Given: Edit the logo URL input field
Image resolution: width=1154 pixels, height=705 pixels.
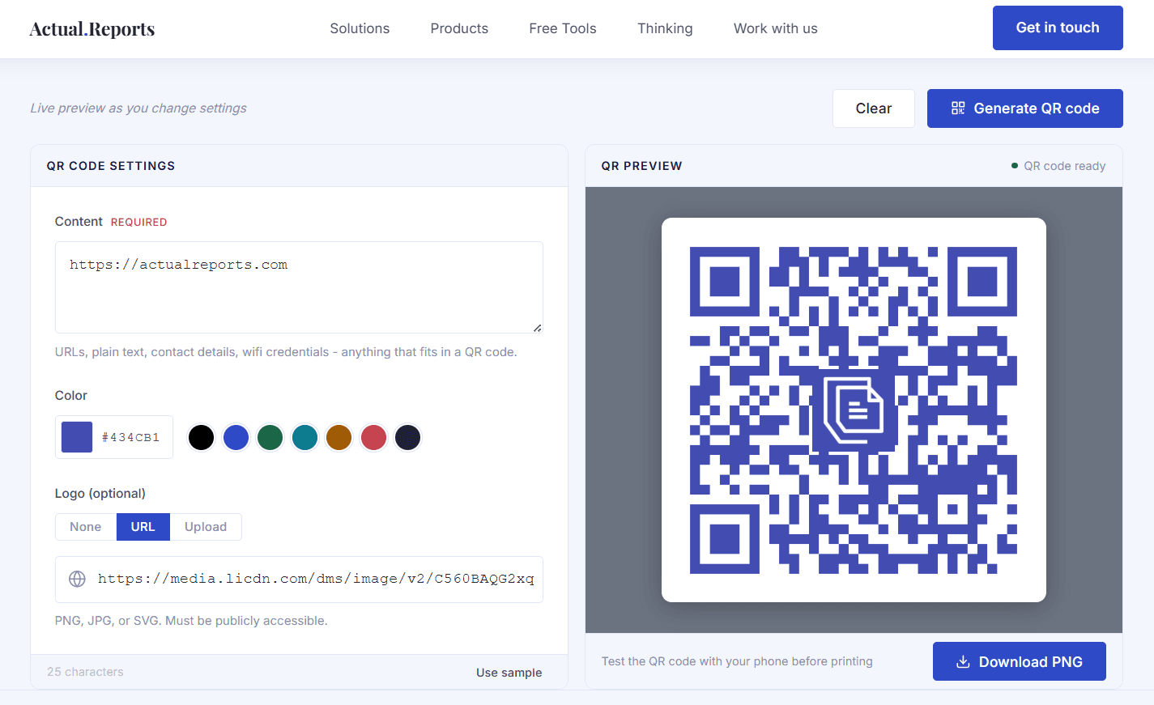Looking at the screenshot, I should pos(299,580).
